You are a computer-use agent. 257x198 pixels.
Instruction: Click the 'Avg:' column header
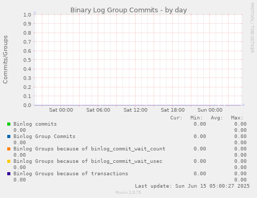coord(217,118)
